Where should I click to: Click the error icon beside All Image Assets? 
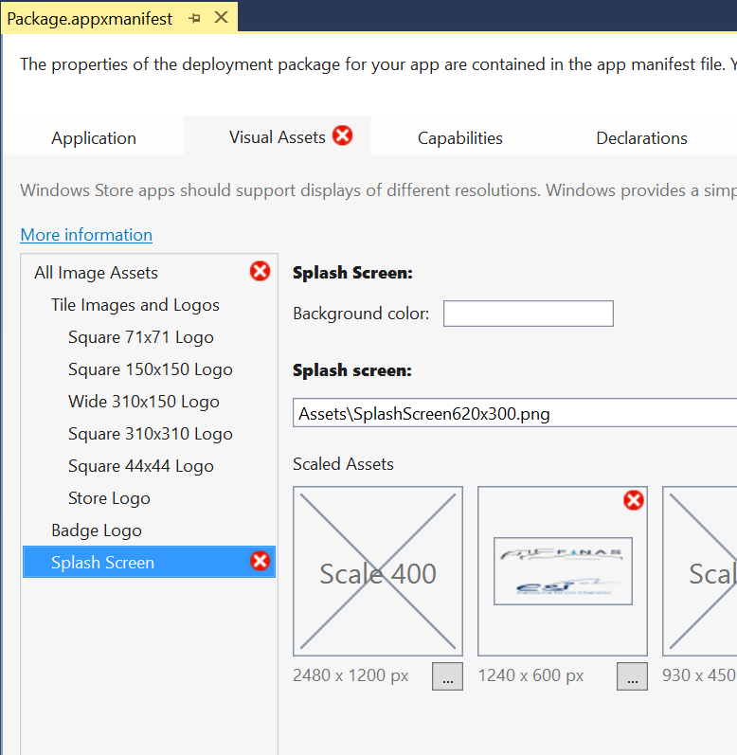pyautogui.click(x=260, y=271)
